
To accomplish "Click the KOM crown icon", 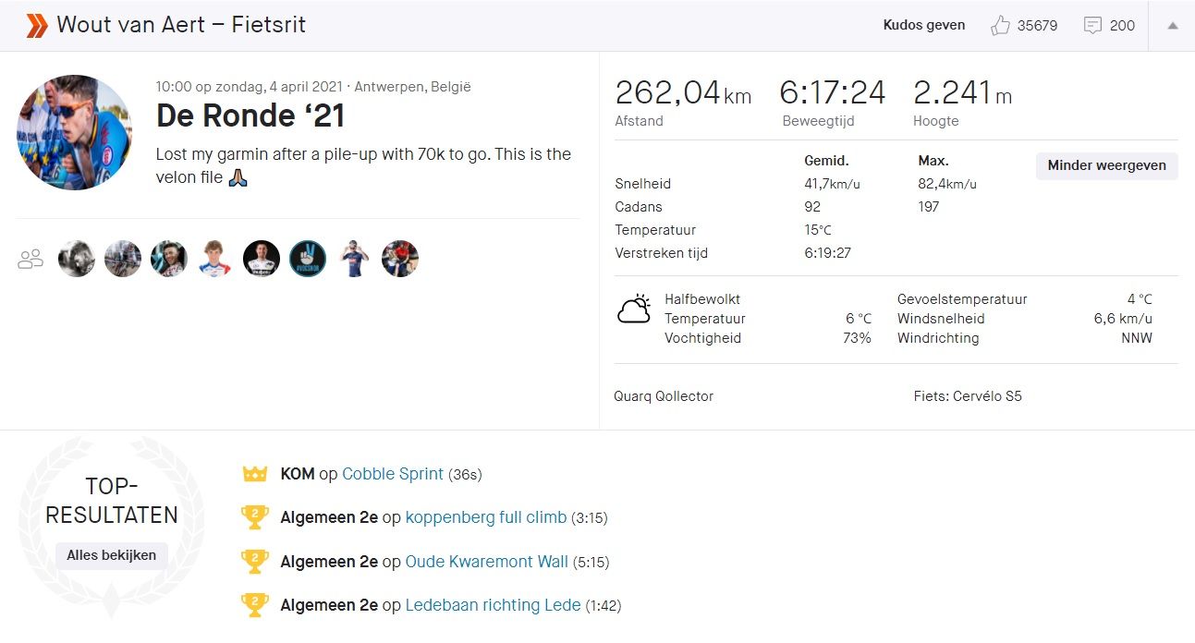I will tap(254, 475).
